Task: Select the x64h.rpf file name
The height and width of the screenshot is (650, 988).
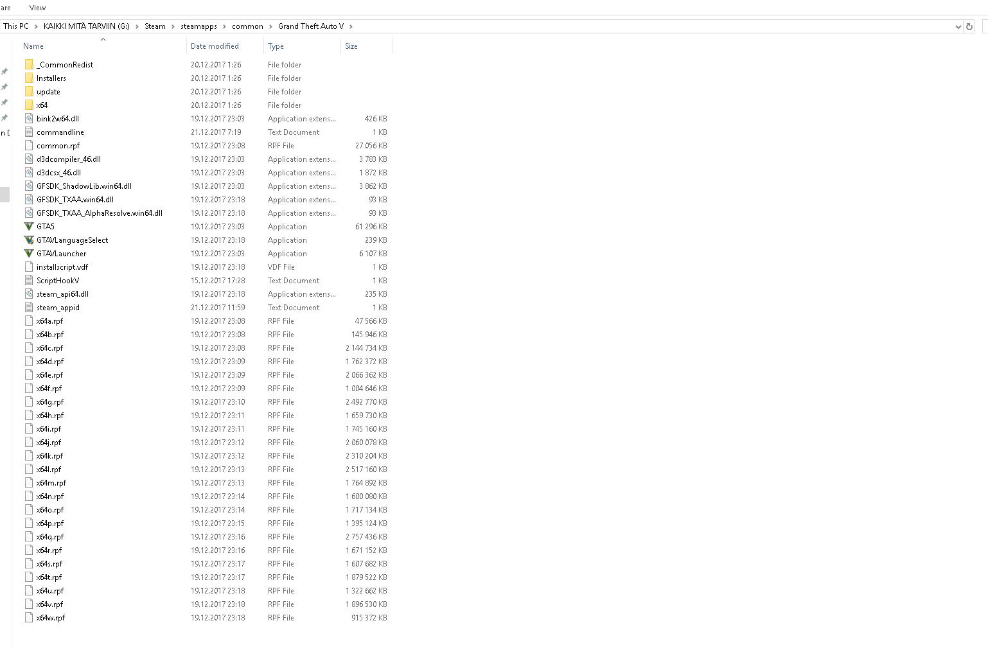Action: click(50, 416)
